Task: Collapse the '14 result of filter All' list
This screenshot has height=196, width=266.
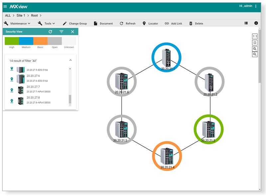Action: point(70,60)
